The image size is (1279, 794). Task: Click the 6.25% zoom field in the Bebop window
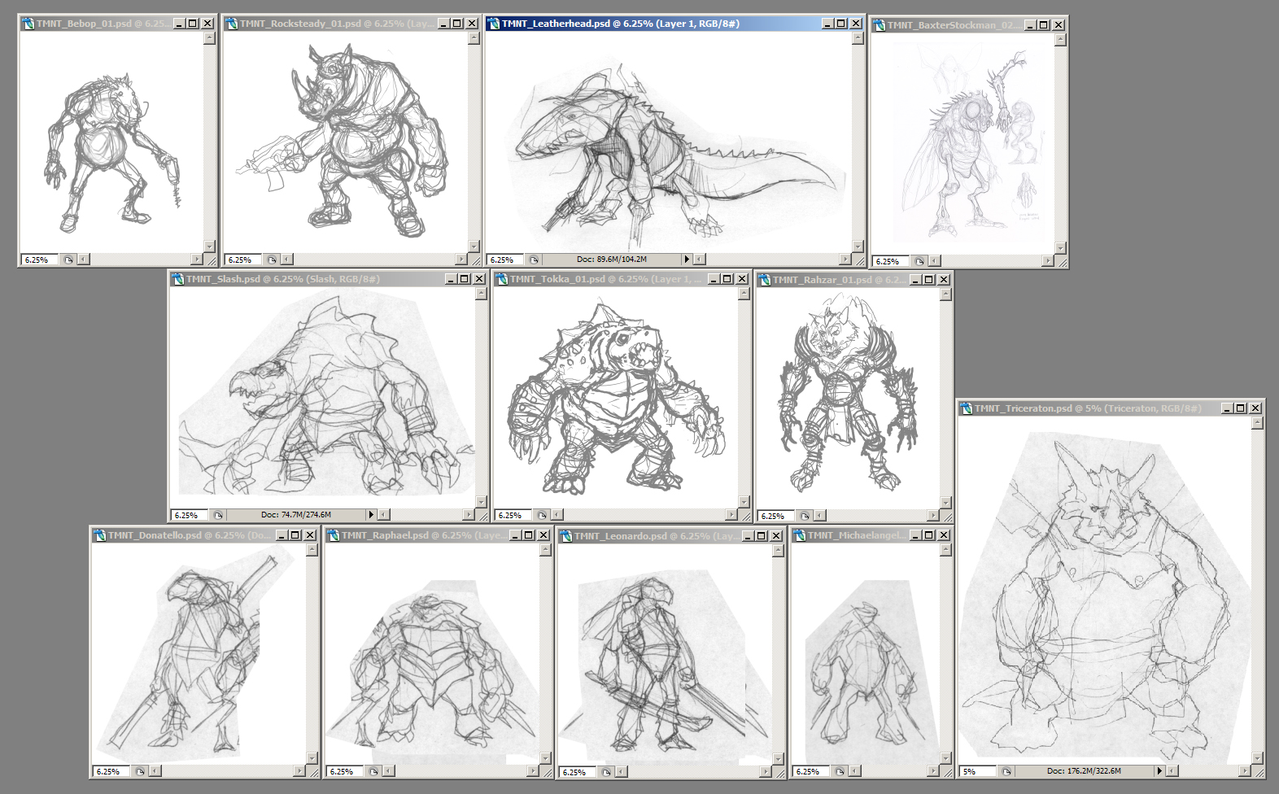click(40, 260)
